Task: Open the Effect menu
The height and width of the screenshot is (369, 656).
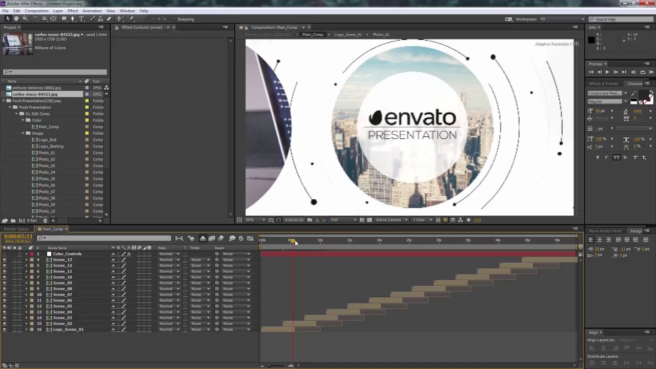Action: [73, 11]
